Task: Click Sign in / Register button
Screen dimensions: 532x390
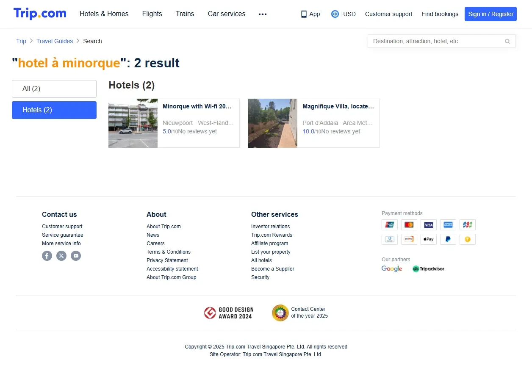Action: pos(490,14)
